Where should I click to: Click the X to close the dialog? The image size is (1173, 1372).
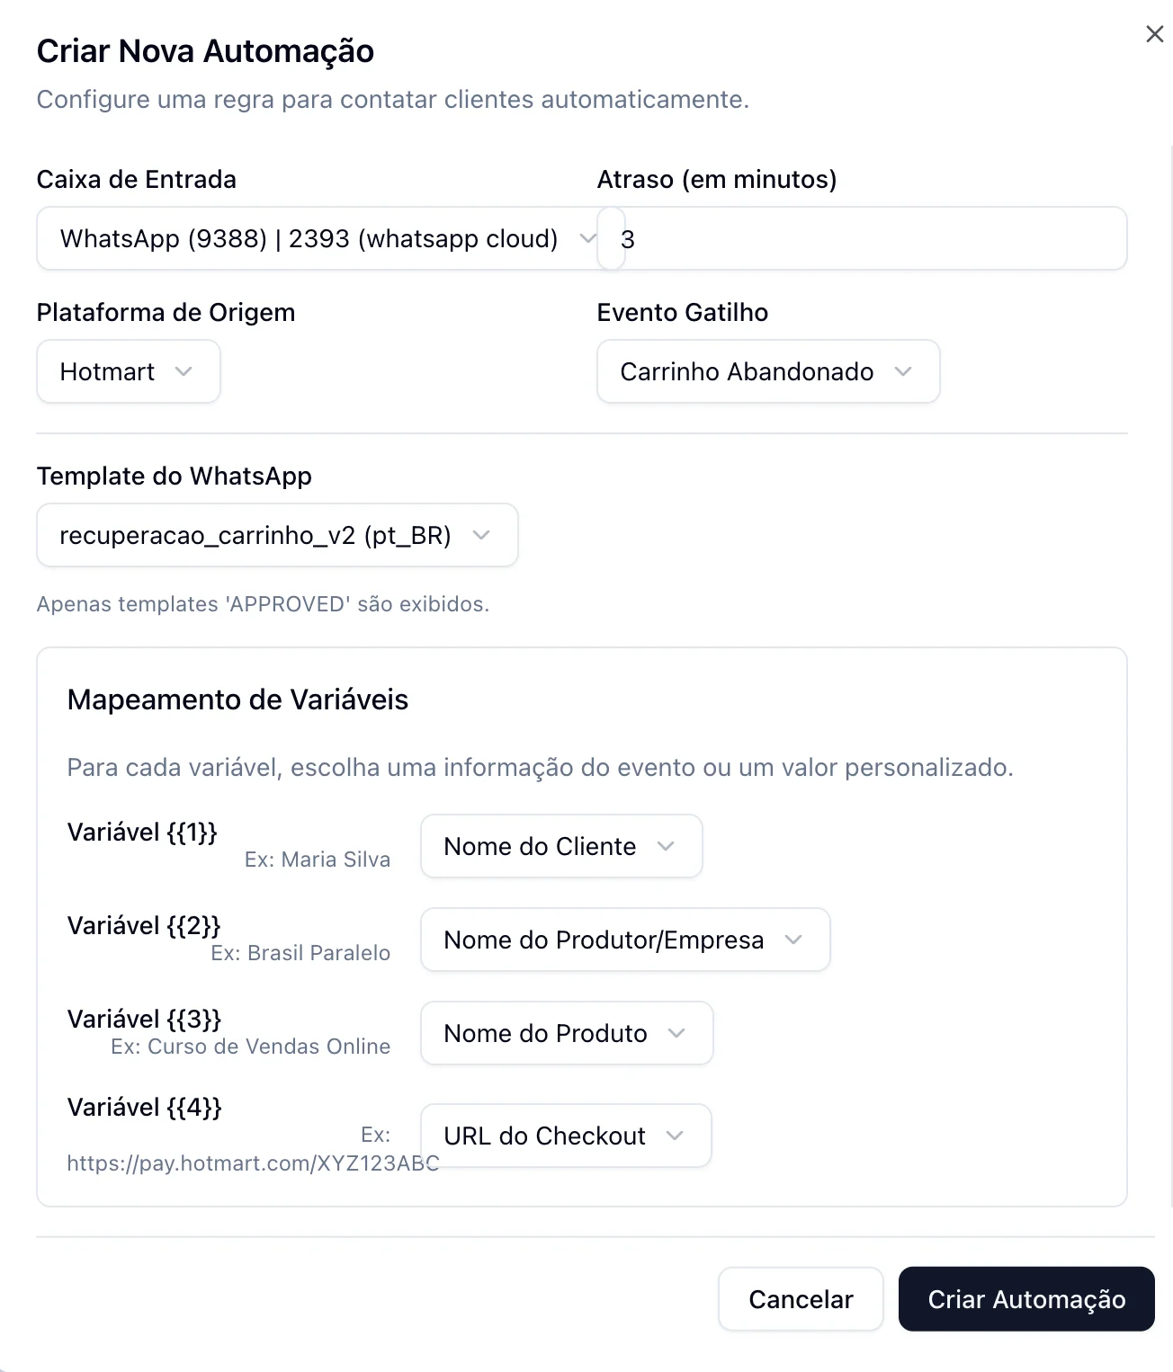[1155, 33]
